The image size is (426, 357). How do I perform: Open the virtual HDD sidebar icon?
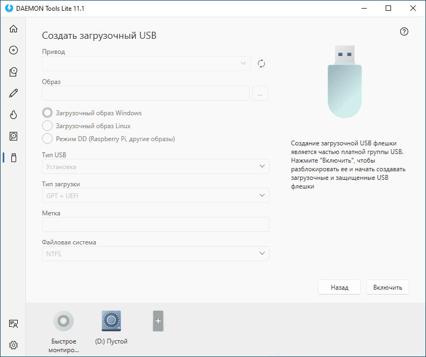coord(13,136)
